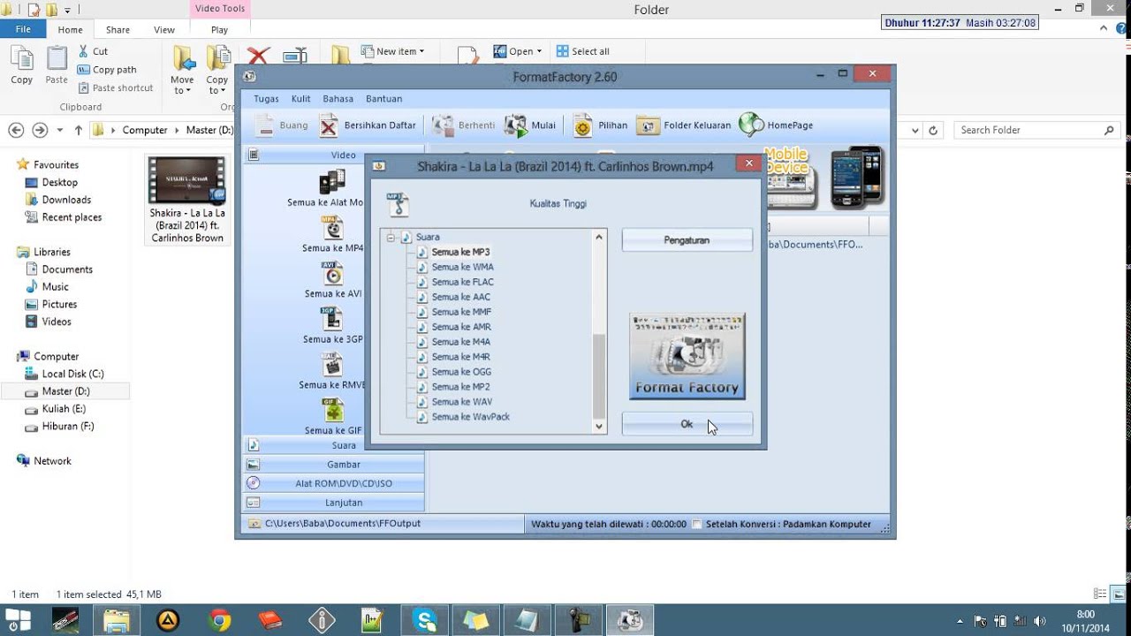
Task: Click scroll down arrow of format list
Action: click(599, 427)
